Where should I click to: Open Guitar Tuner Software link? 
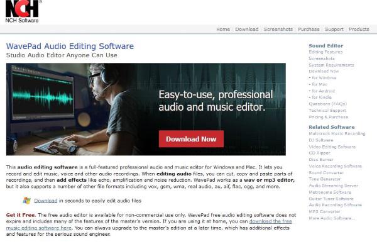click(x=331, y=199)
